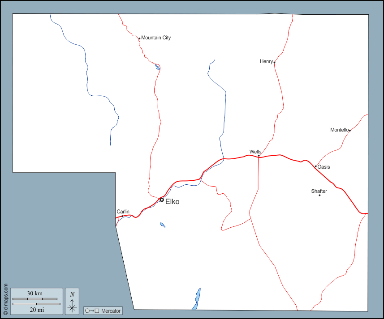
Task: Open the d-maps.com copyright link
Action: 5,299
